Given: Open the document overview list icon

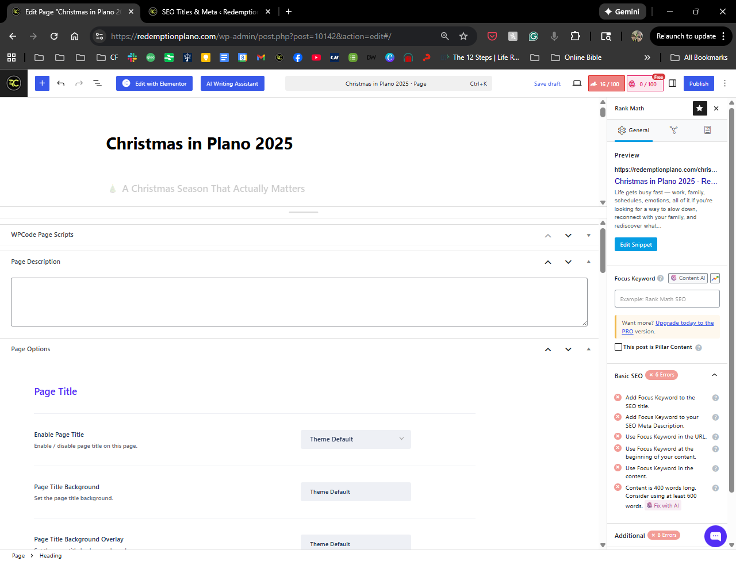Looking at the screenshot, I should click(x=98, y=83).
